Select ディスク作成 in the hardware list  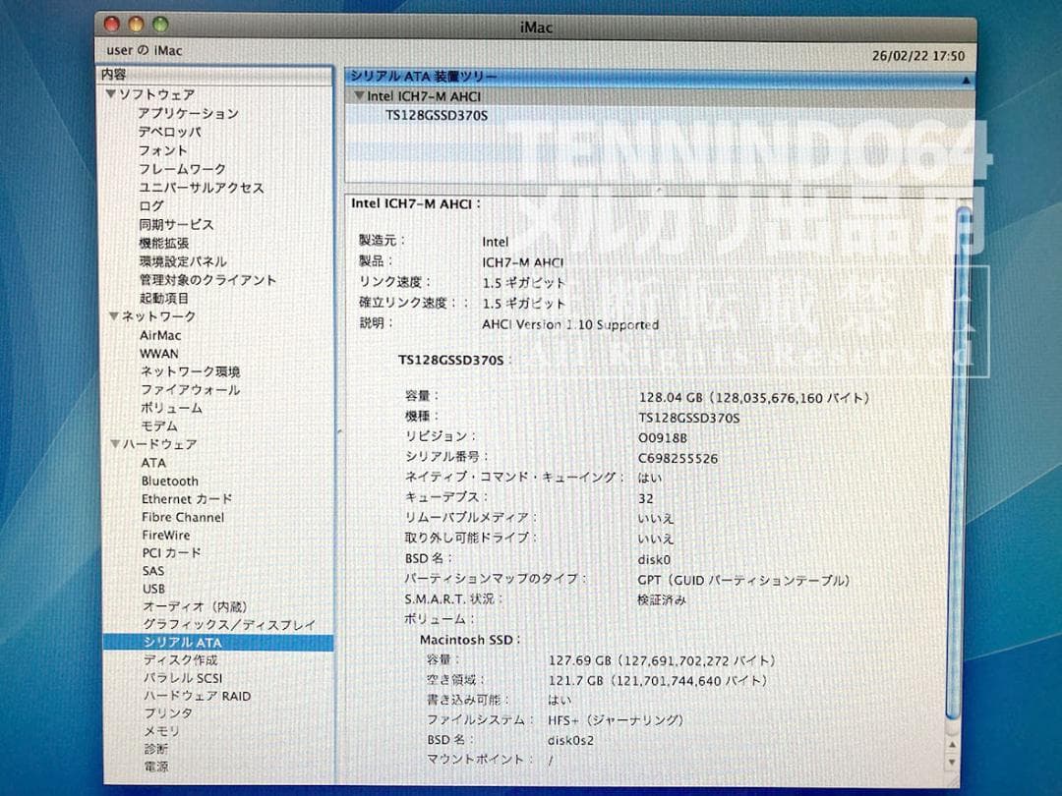click(x=181, y=660)
